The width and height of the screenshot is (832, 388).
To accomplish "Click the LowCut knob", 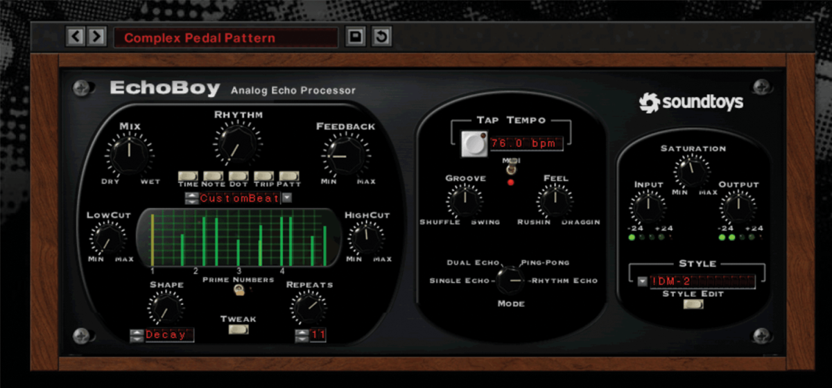I will click(x=107, y=240).
